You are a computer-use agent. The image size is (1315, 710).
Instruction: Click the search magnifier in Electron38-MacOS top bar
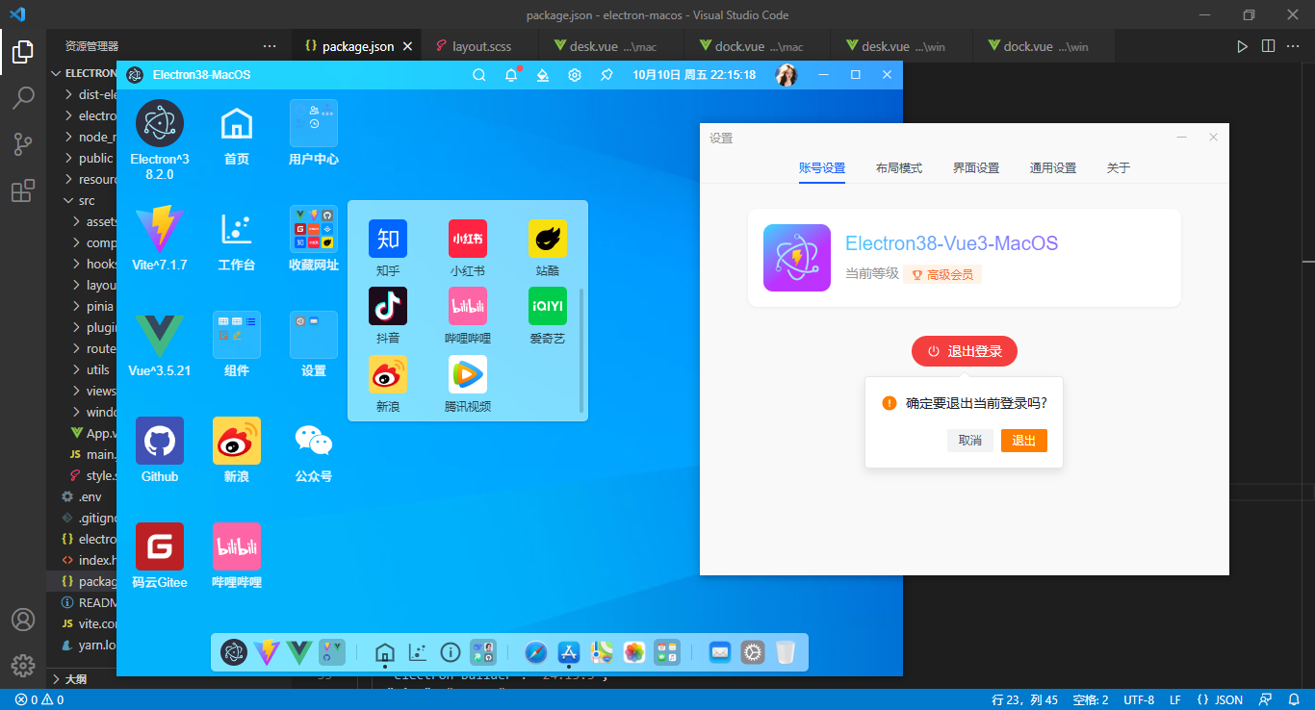[x=478, y=75]
